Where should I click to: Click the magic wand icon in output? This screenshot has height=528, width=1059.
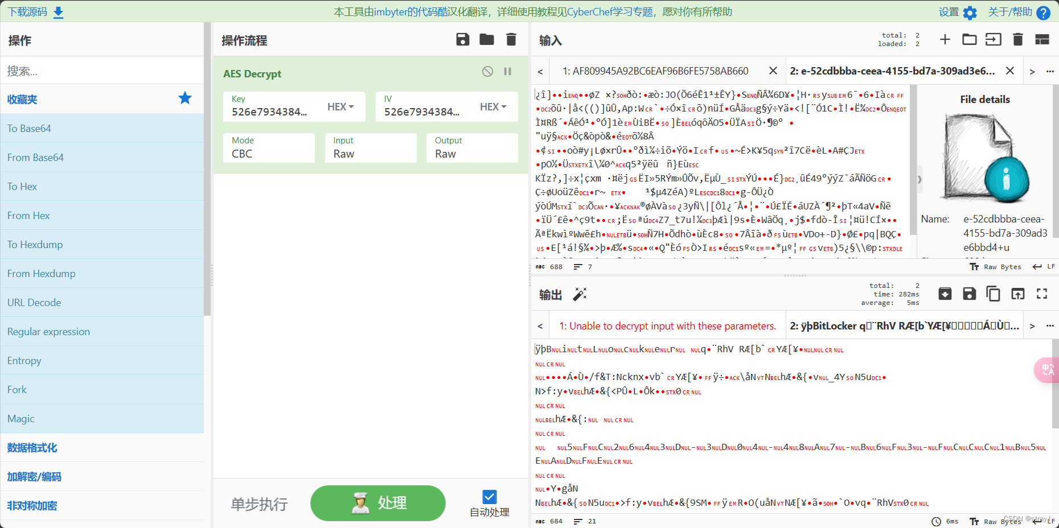(580, 294)
